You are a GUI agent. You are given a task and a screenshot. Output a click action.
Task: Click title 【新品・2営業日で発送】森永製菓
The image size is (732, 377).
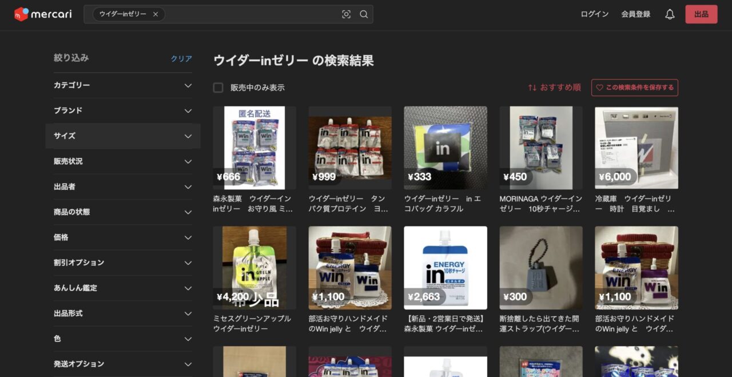pyautogui.click(x=444, y=324)
